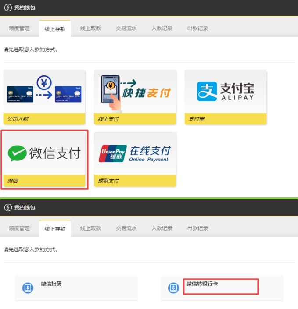
Task: Open 出款记录 tab in the bottom panel
Action: coord(197,228)
